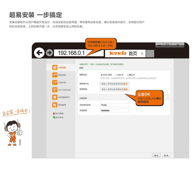The height and width of the screenshot is (172, 194).
Task: Click the browser back arrow
Action: 39,53
